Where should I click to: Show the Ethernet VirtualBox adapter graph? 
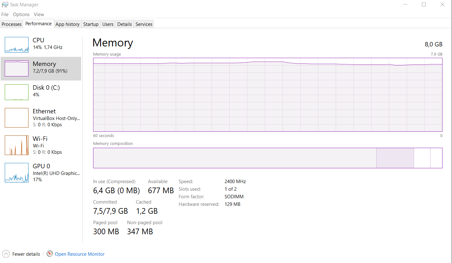point(16,118)
